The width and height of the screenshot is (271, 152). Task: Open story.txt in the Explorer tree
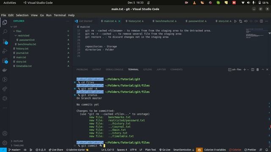coord(21,62)
